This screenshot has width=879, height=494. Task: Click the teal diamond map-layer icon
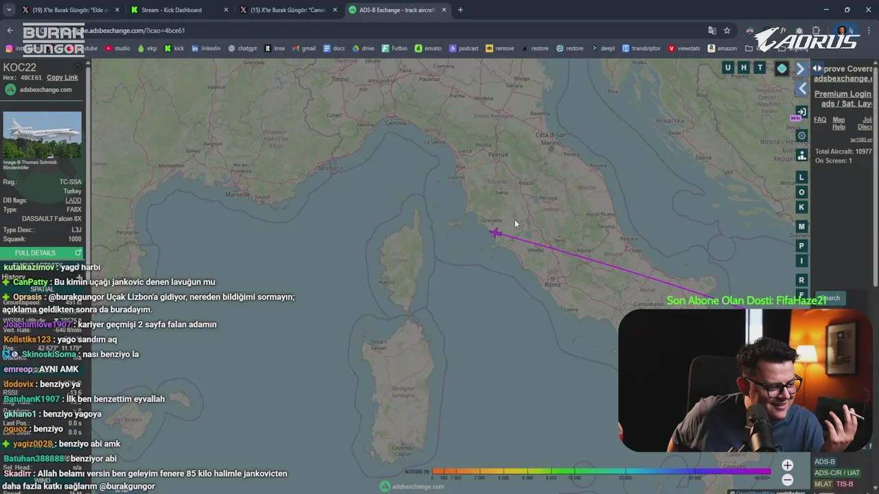(781, 68)
